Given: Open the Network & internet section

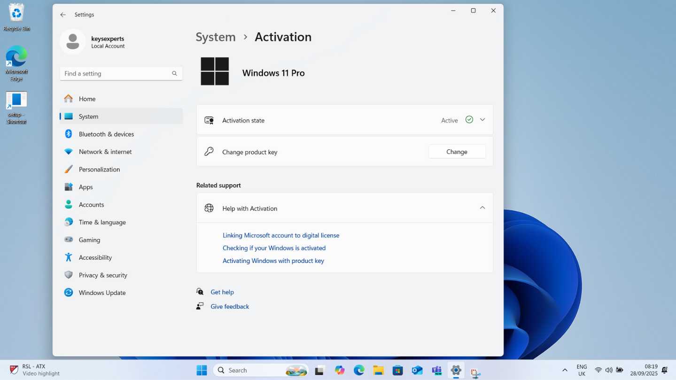Looking at the screenshot, I should 105,152.
